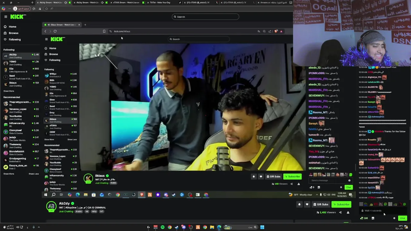The height and width of the screenshot is (231, 411).
Task: Open Ab2dy channel avatar
Action: tap(51, 207)
